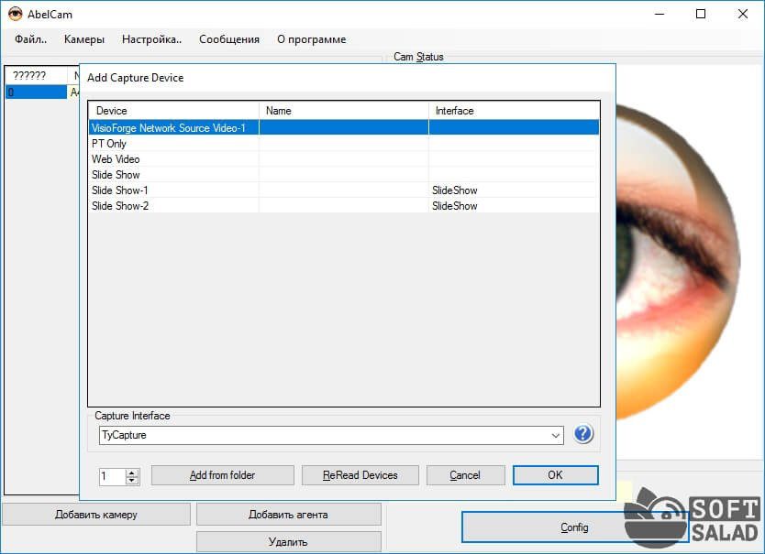The width and height of the screenshot is (765, 554).
Task: Decrease the device count spinner value
Action: tap(132, 480)
